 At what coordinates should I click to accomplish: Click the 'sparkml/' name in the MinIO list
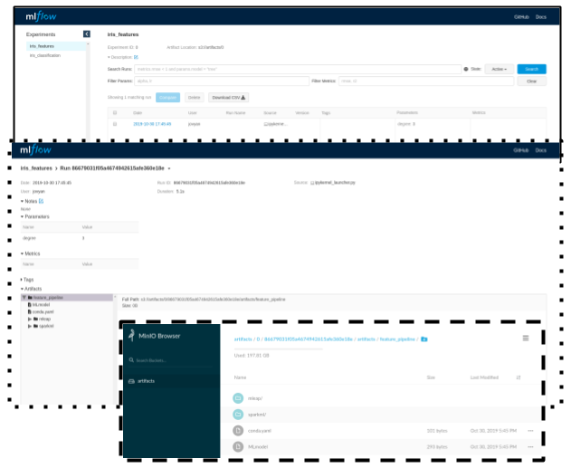pos(257,415)
